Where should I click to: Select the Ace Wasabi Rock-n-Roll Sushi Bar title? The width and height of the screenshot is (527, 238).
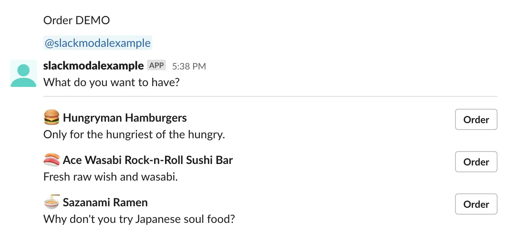point(148,160)
